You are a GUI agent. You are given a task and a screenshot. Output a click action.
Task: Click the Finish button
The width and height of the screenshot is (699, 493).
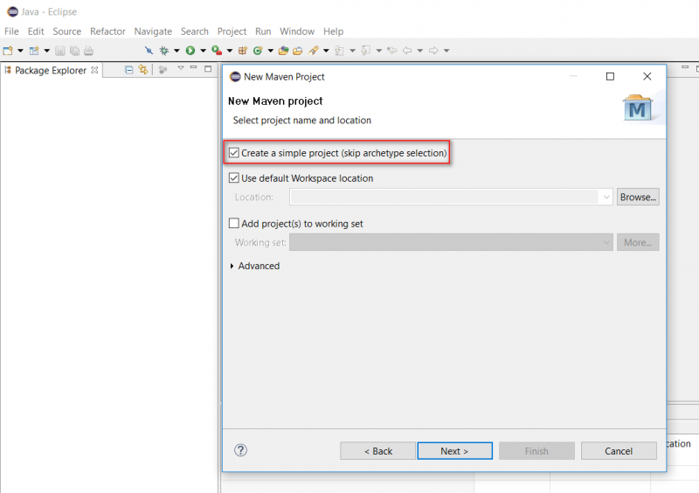coord(536,451)
